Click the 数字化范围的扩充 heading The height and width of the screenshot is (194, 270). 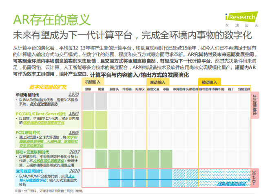(48, 87)
